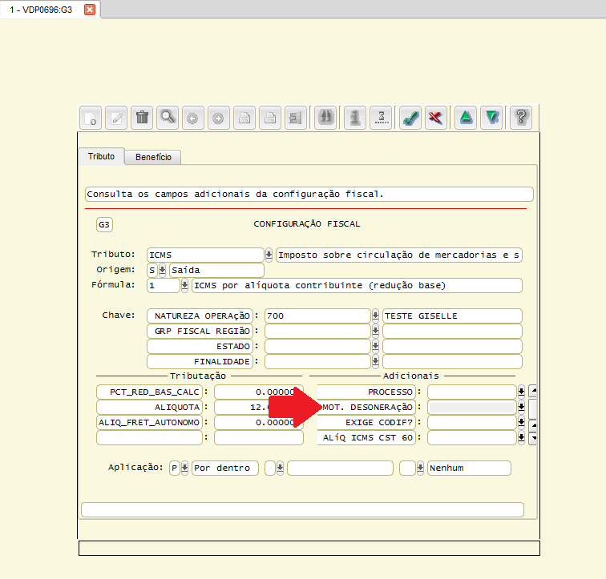This screenshot has width=606, height=579.
Task: Click the PROCESSO value field
Action: [472, 392]
